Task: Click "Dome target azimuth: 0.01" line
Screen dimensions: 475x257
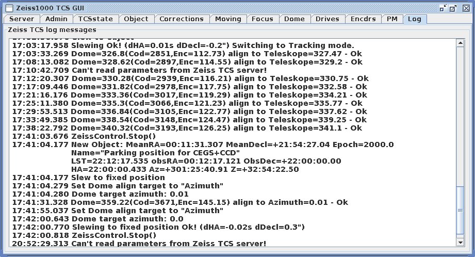Action: [x=100, y=194]
